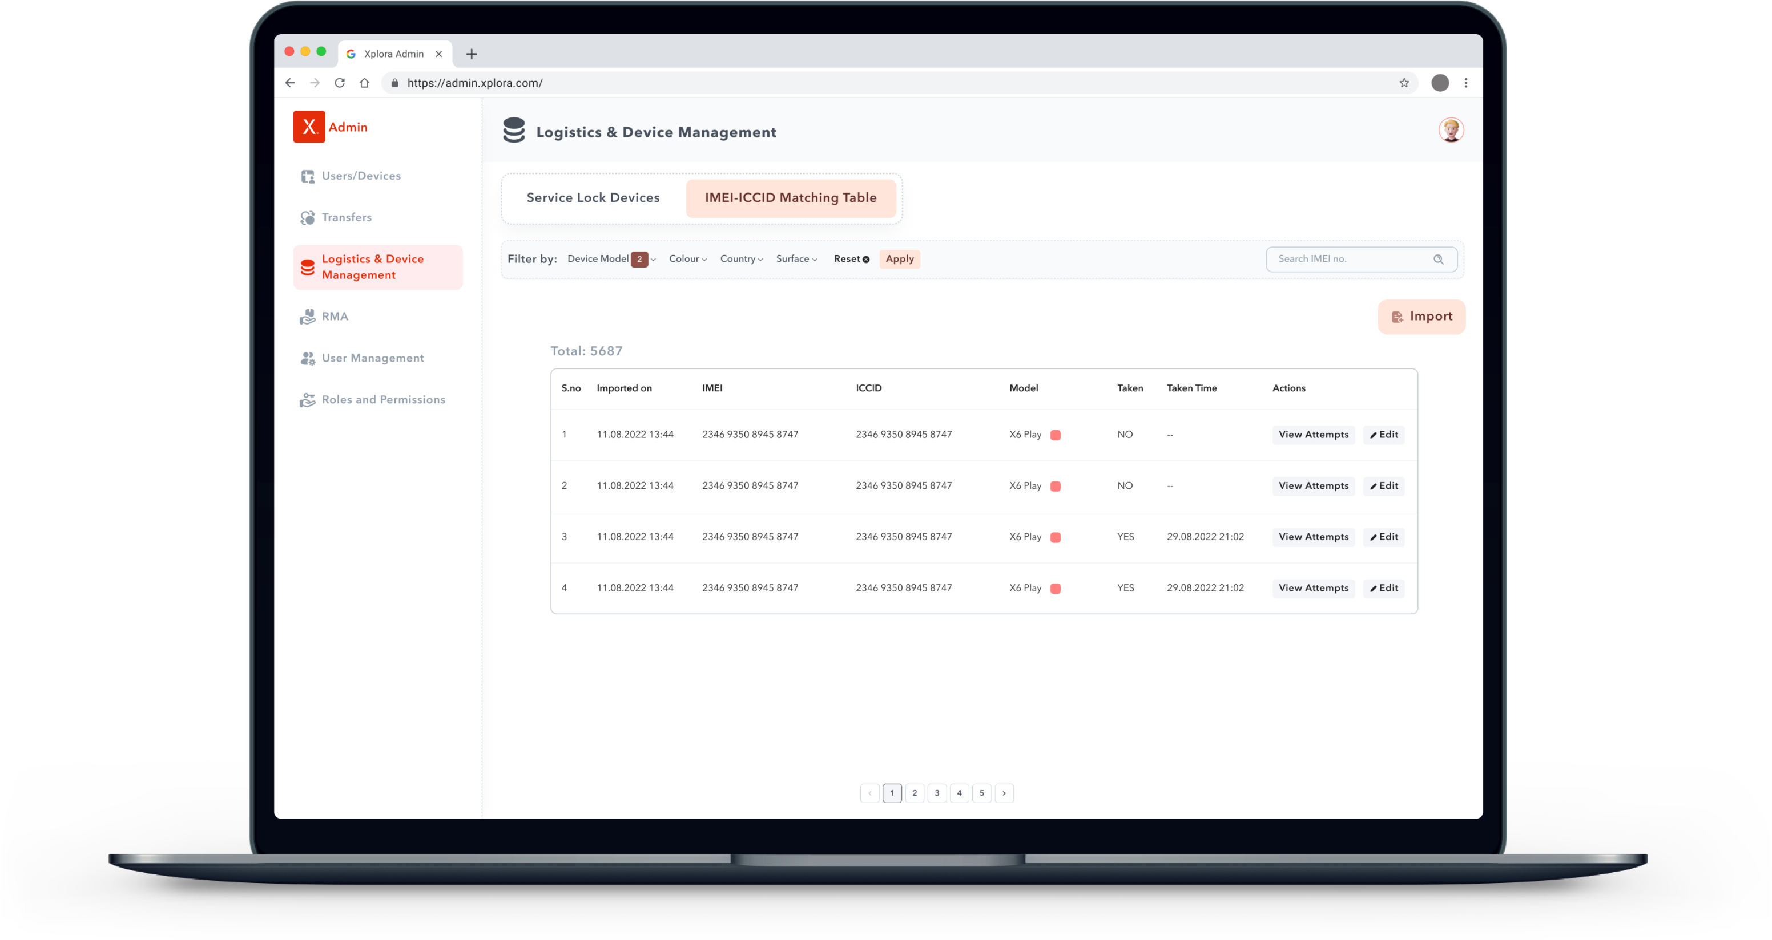
Task: Click the red colour swatch in row 1
Action: click(1055, 435)
